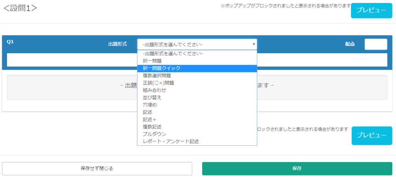The image size is (396, 177).
Task: Click the 配点 label
Action: point(350,44)
